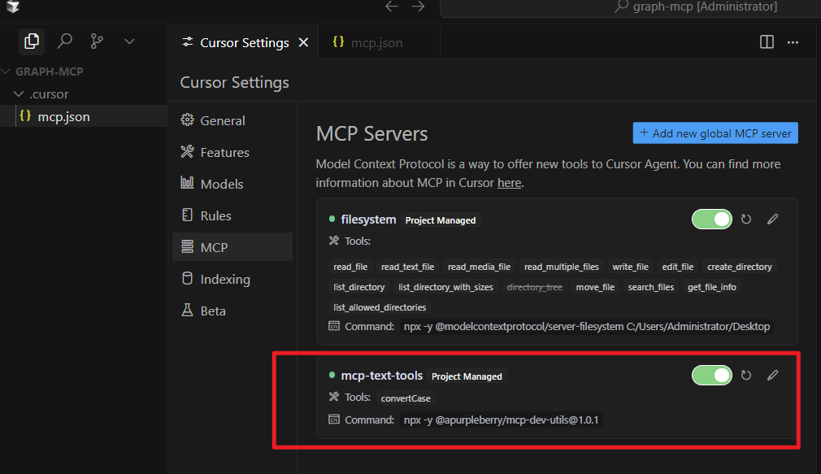The image size is (821, 474).
Task: Click the write_file tool chip
Action: coord(631,267)
